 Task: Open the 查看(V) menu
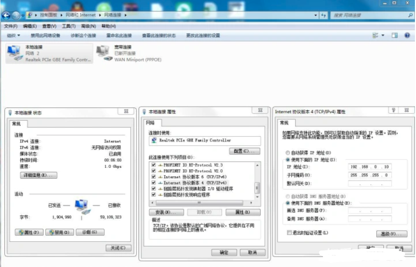49,26
